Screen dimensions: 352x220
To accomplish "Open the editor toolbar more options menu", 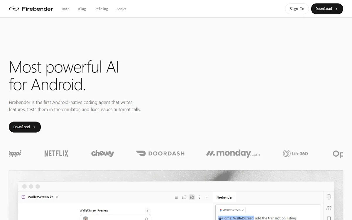I will click(199, 197).
